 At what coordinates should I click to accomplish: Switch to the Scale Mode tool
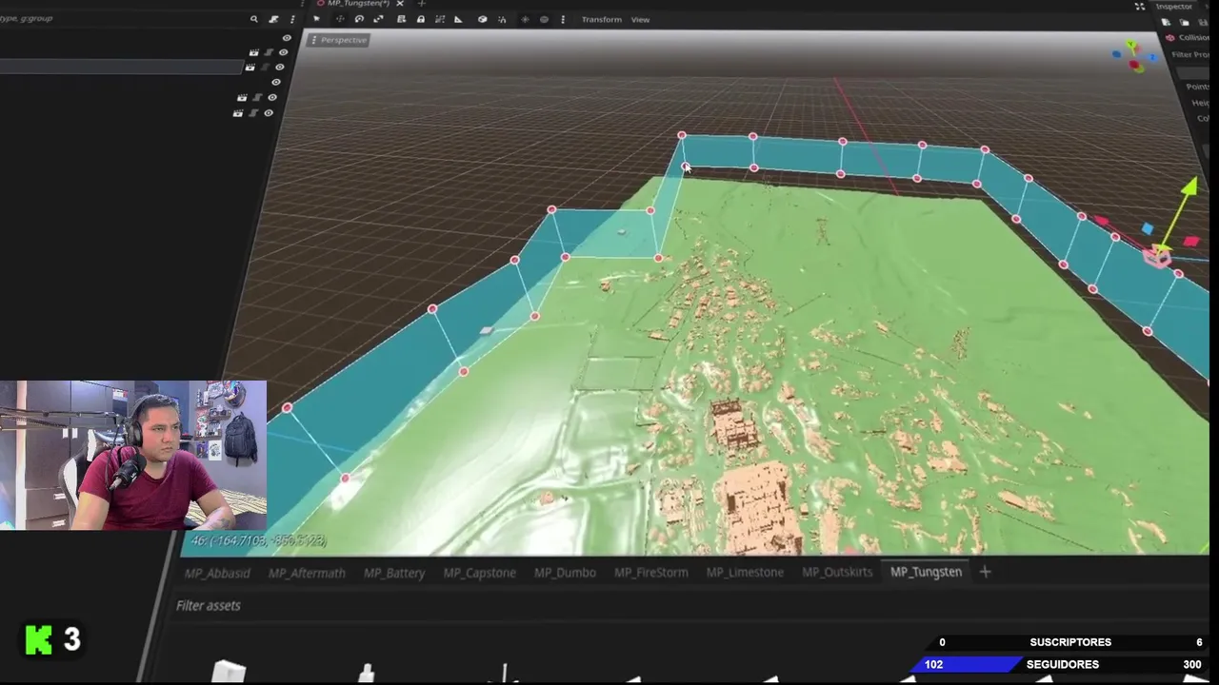pos(378,19)
